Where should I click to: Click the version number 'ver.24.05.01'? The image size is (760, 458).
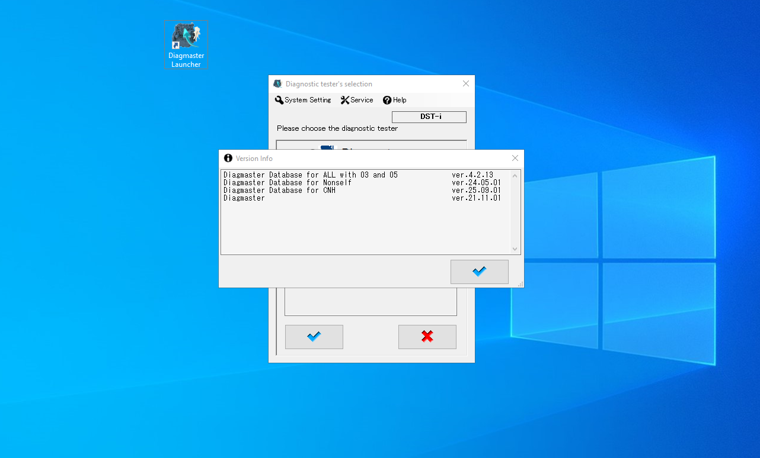pyautogui.click(x=477, y=182)
